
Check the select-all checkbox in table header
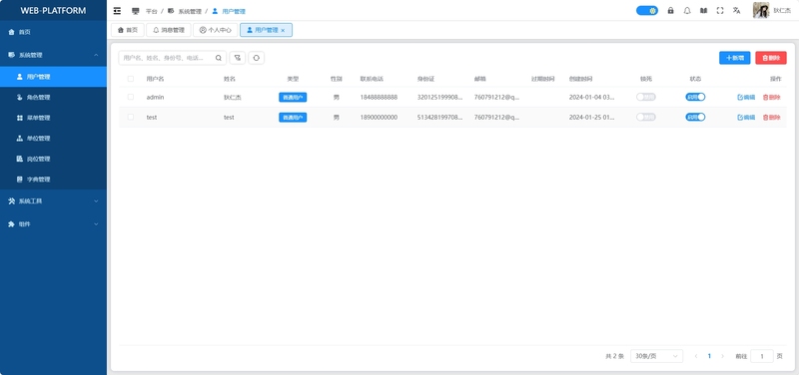[x=131, y=79]
